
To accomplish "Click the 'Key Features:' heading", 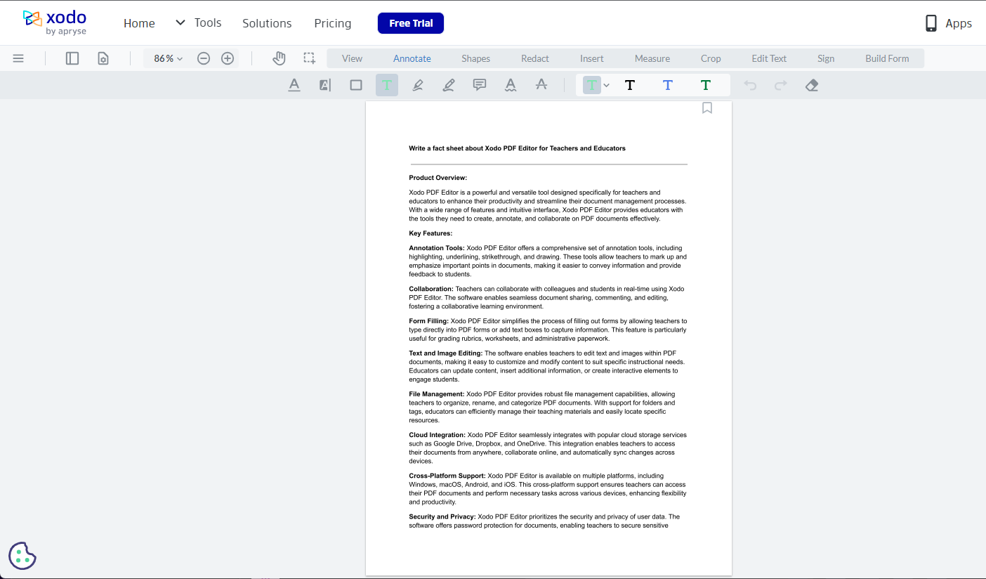I will pos(430,233).
